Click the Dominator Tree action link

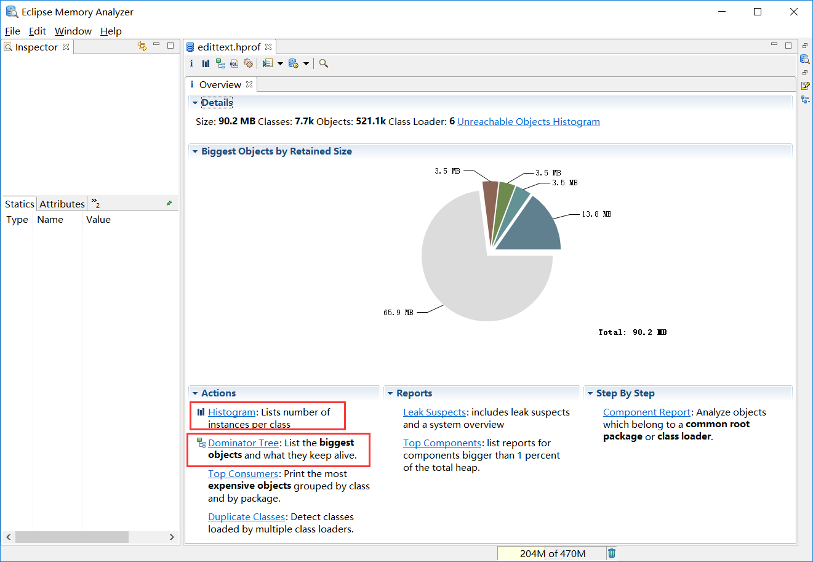pos(244,443)
